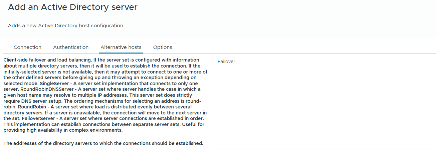Screen dimensions: 436x153
Task: Switch to the Connection tab
Action: coord(27,47)
